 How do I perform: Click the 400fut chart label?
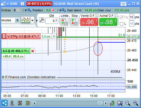click(x=115, y=72)
